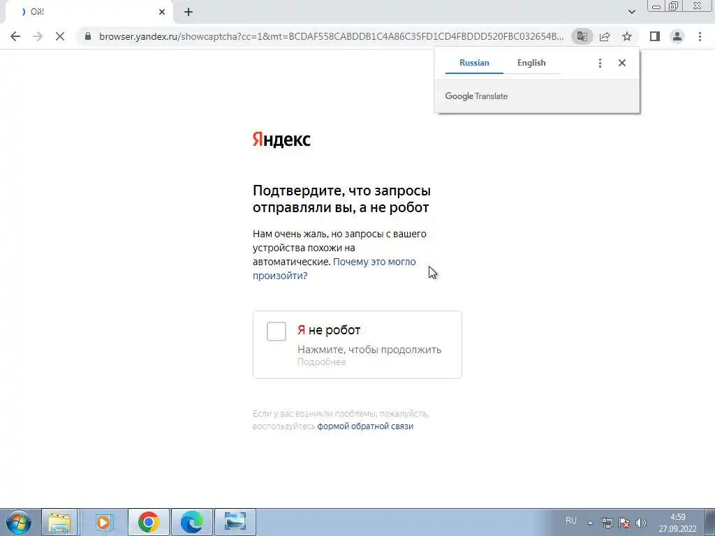Open the Windows Start menu
The height and width of the screenshot is (536, 715).
[18, 522]
